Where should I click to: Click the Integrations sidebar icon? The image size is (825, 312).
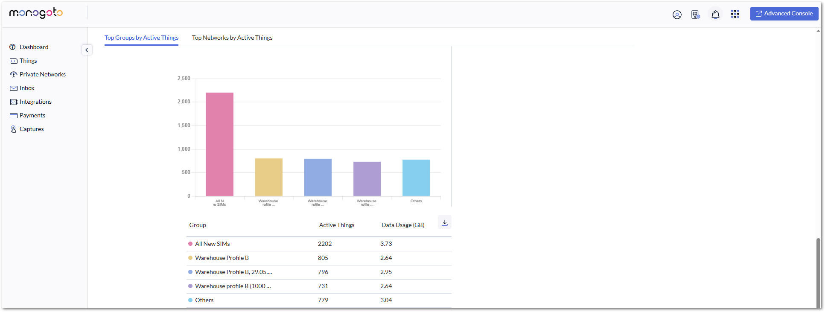click(x=14, y=102)
